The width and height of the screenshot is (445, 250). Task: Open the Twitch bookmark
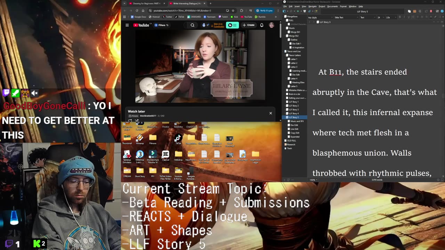point(223,17)
